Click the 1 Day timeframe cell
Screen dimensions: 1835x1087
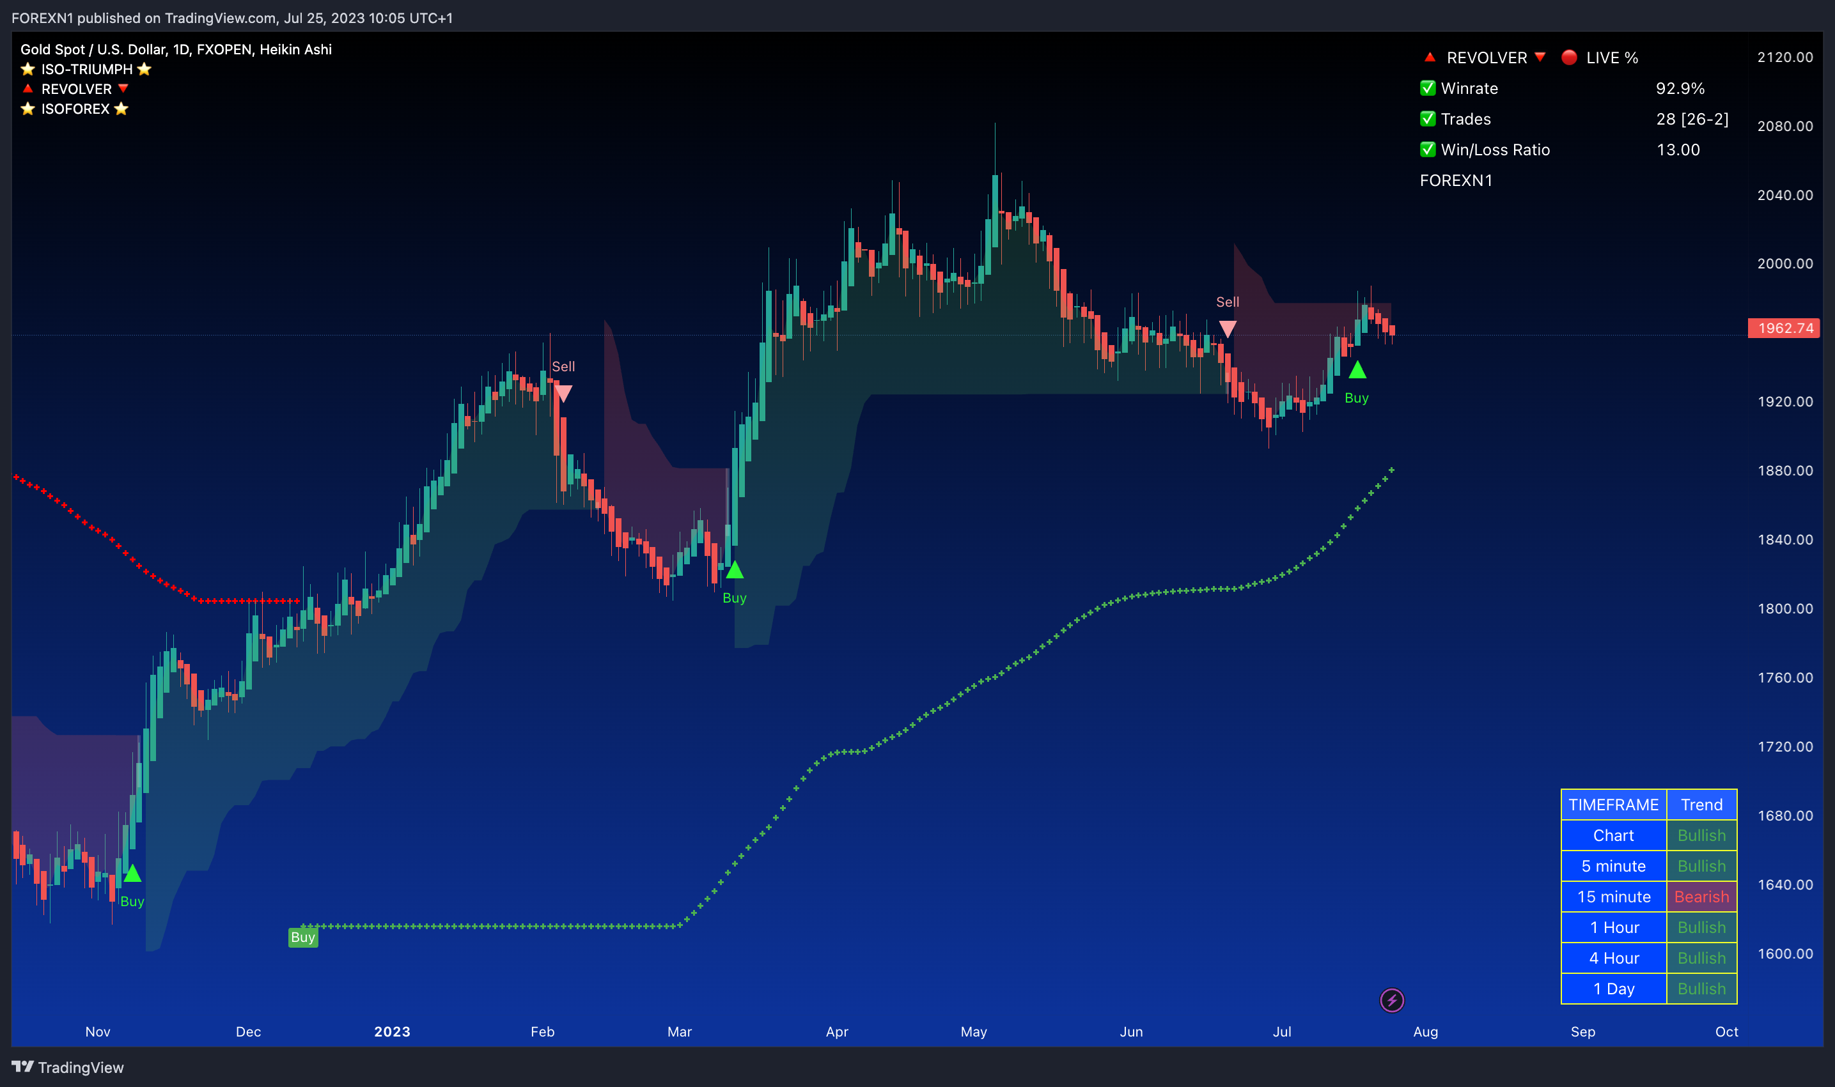[1614, 989]
